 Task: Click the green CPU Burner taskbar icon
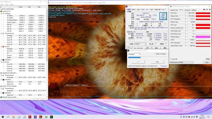51,117
